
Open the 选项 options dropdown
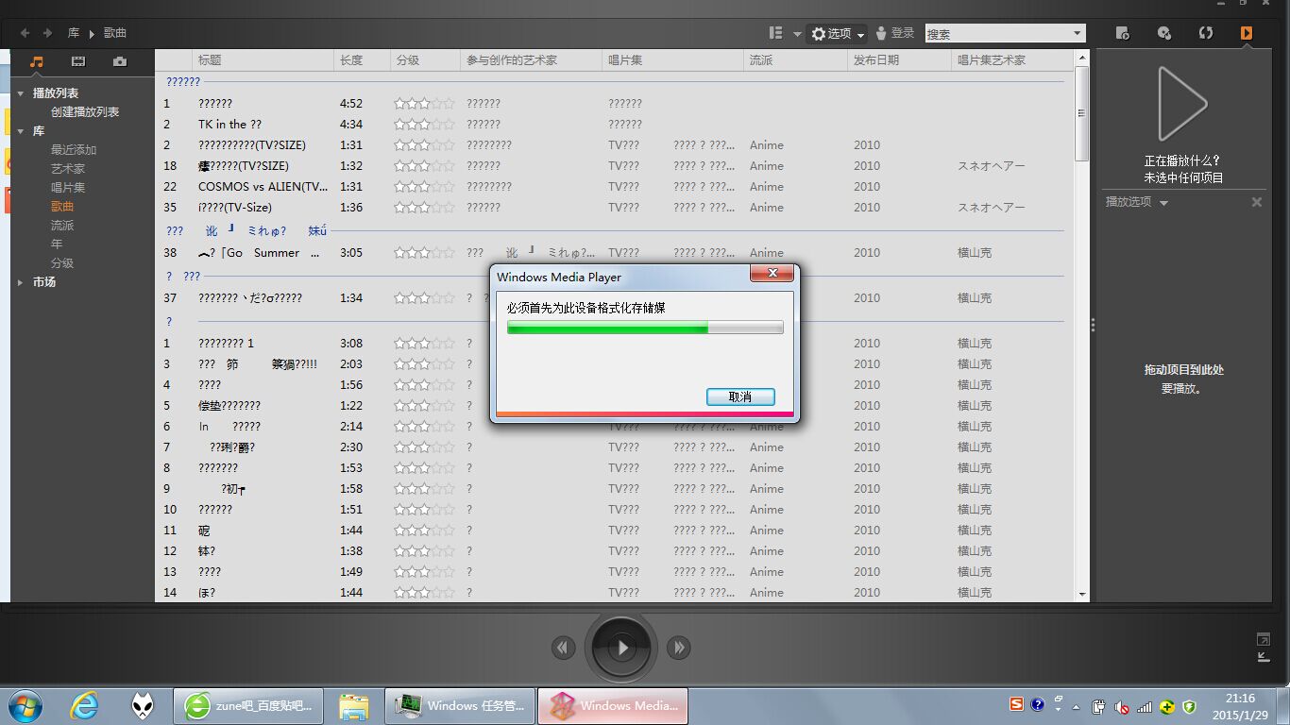839,33
